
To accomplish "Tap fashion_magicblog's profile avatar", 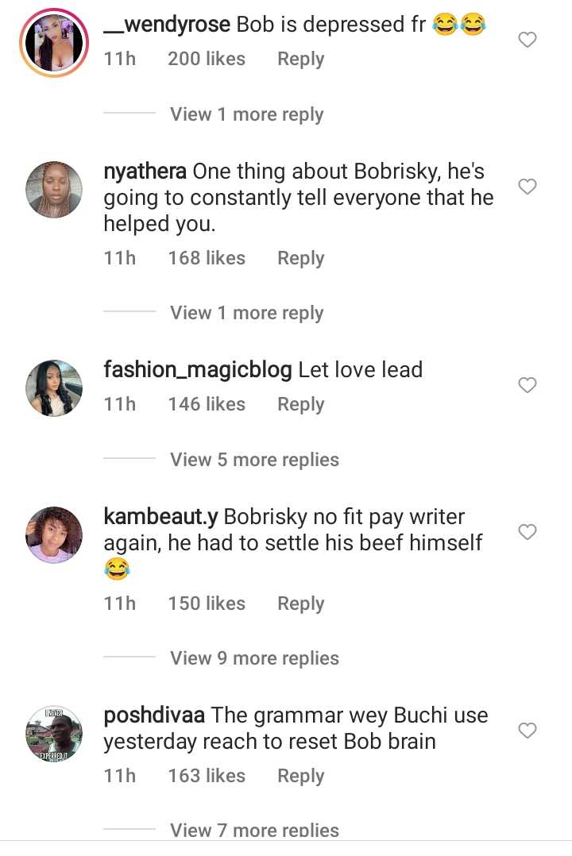I will [54, 388].
